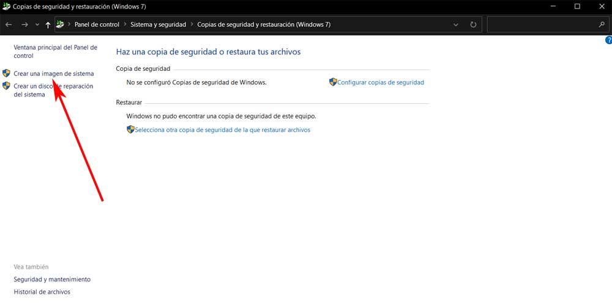Open Historial de archivos link
Image resolution: width=612 pixels, height=304 pixels.
click(42, 292)
